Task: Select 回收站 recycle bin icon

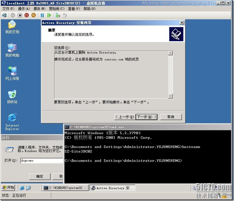Action: 12,97
